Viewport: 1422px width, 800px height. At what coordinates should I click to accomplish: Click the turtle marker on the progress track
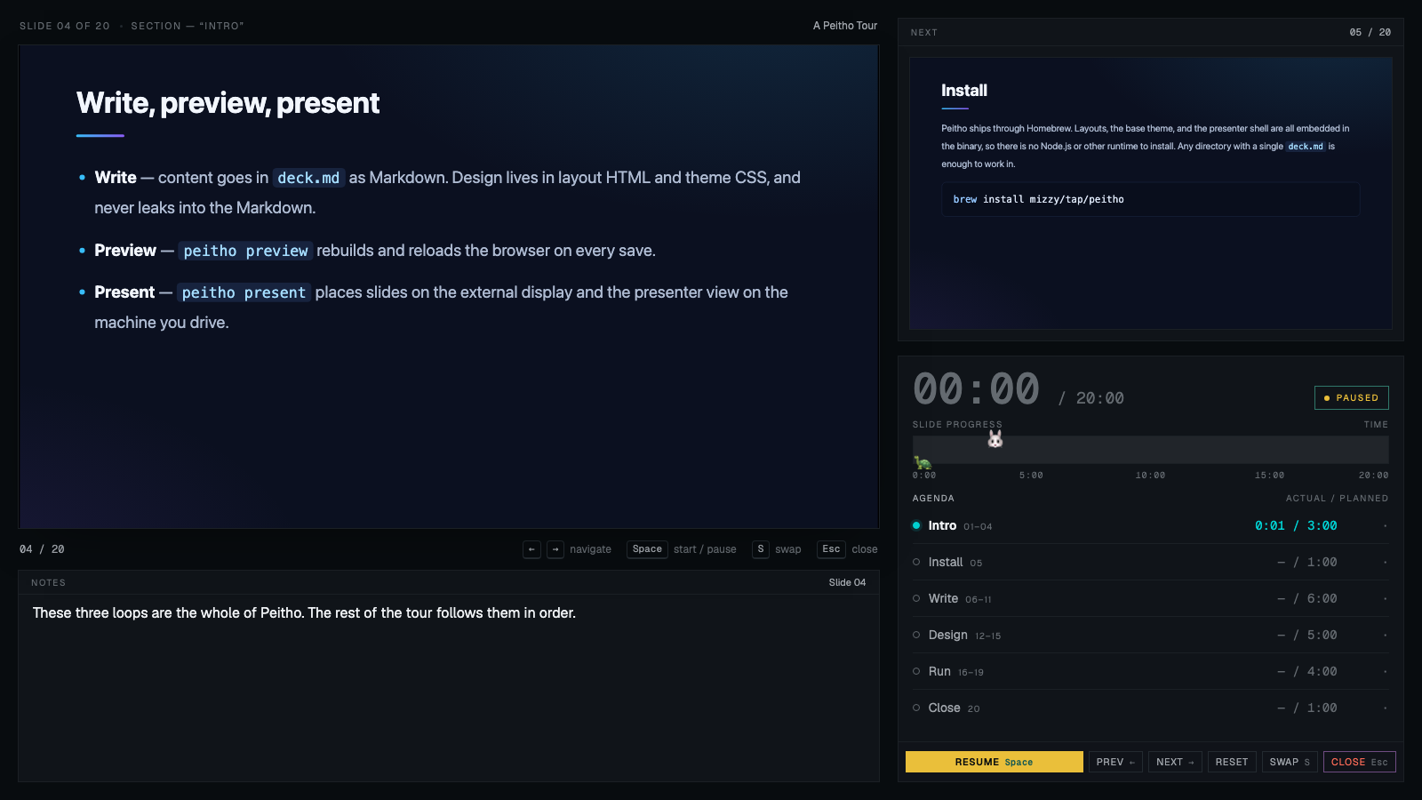(x=923, y=462)
